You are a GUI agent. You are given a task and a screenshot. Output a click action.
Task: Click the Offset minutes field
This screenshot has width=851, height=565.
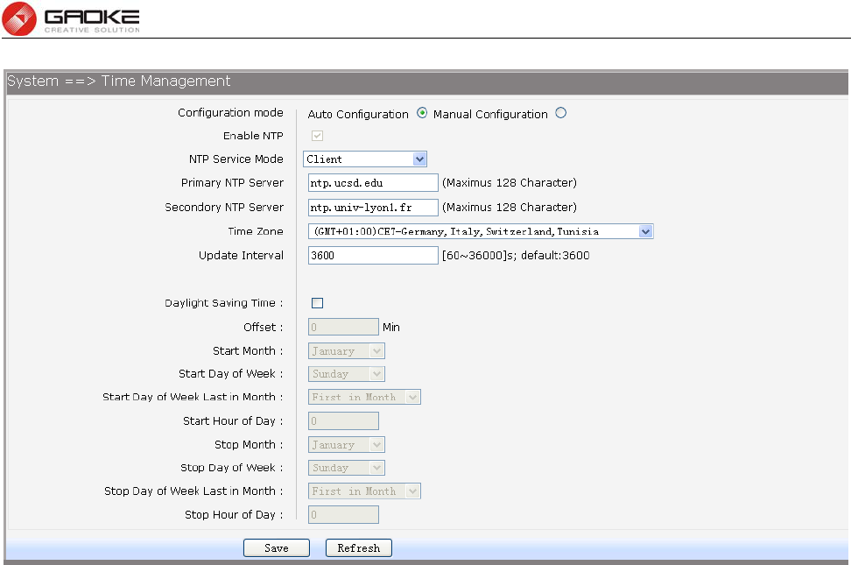coord(343,327)
